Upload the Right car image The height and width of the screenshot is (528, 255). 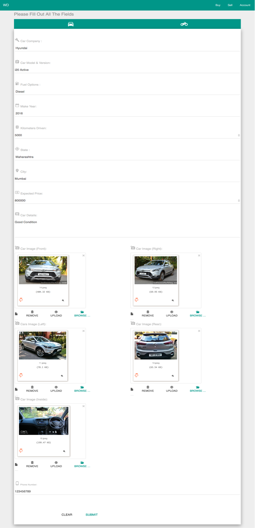pos(172,314)
